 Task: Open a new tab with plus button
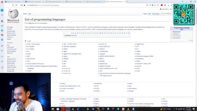[127, 2]
